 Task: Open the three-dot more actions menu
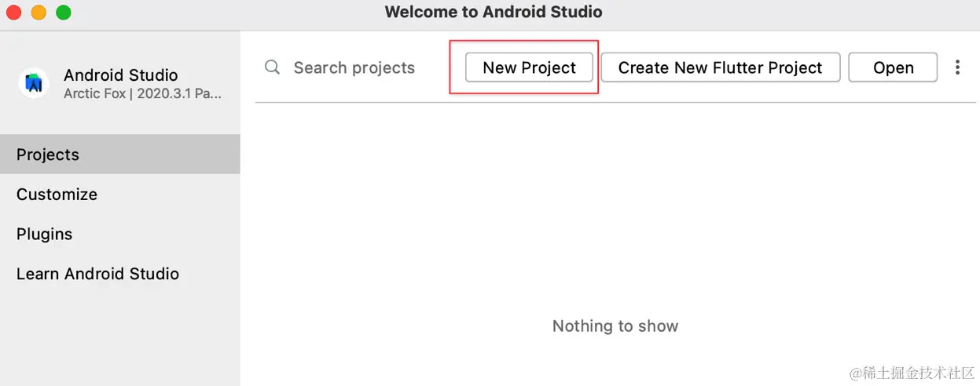click(x=957, y=67)
